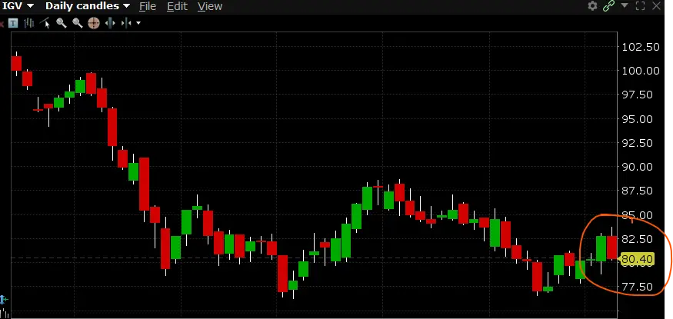Open the small toolbar overflow arrow
The width and height of the screenshot is (673, 319).
pyautogui.click(x=138, y=23)
